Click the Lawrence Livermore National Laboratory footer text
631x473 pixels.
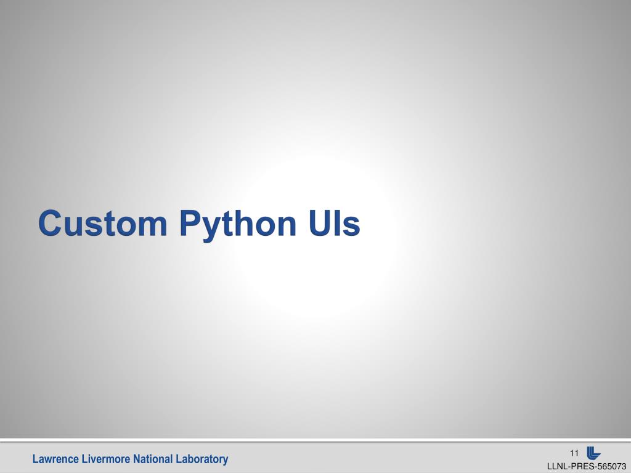pyautogui.click(x=131, y=459)
